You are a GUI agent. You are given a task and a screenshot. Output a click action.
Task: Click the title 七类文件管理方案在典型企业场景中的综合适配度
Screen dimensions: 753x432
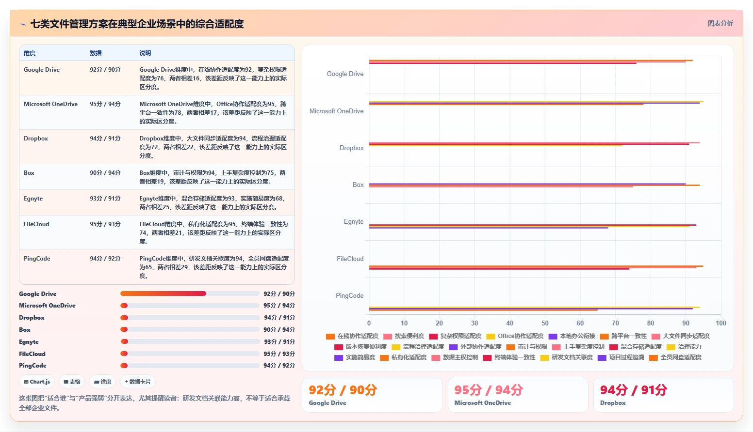pyautogui.click(x=137, y=24)
